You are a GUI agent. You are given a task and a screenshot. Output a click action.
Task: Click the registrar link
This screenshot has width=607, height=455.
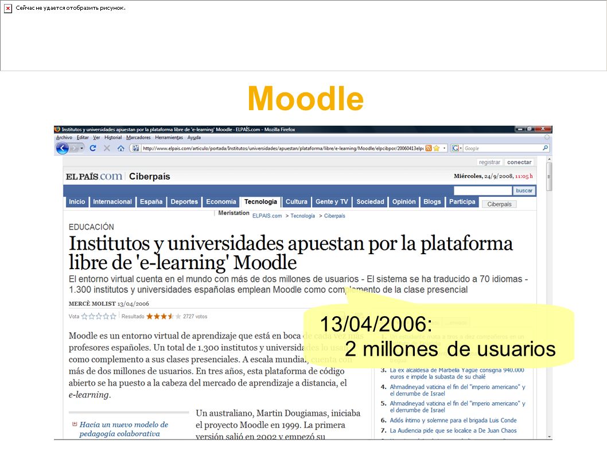coord(489,162)
